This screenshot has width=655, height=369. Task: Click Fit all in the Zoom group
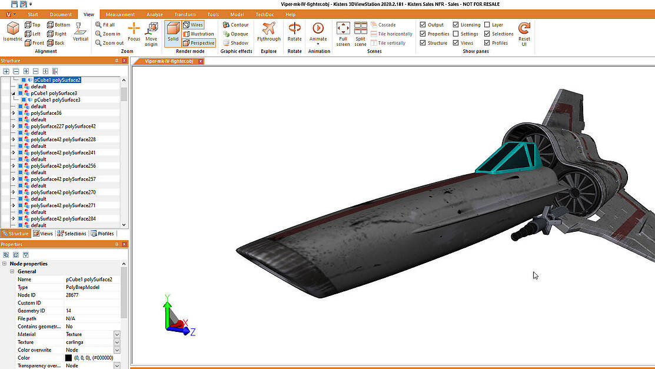tap(105, 25)
